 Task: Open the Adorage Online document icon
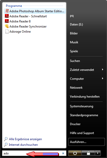pos(7,32)
